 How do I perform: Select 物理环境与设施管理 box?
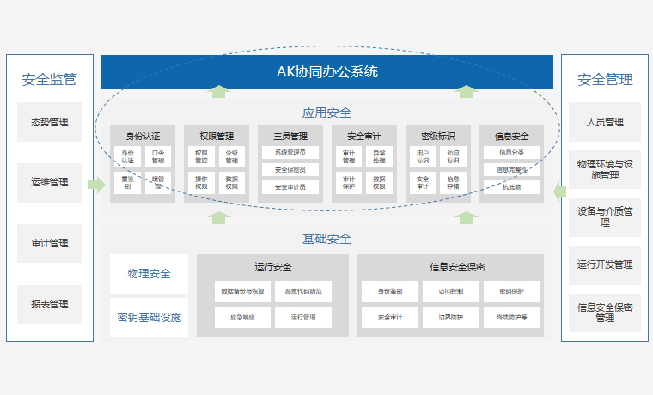(605, 169)
